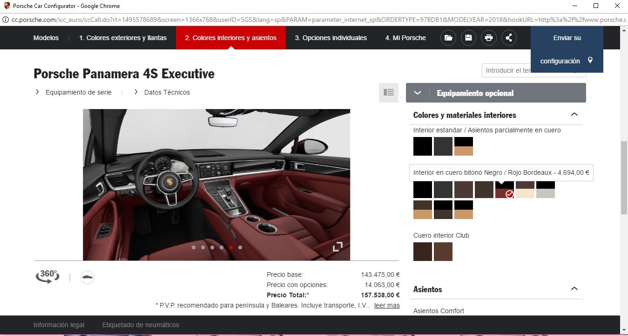The height and width of the screenshot is (336, 628).
Task: Select black and tan swatch under Interior estandar
Action: click(x=464, y=146)
